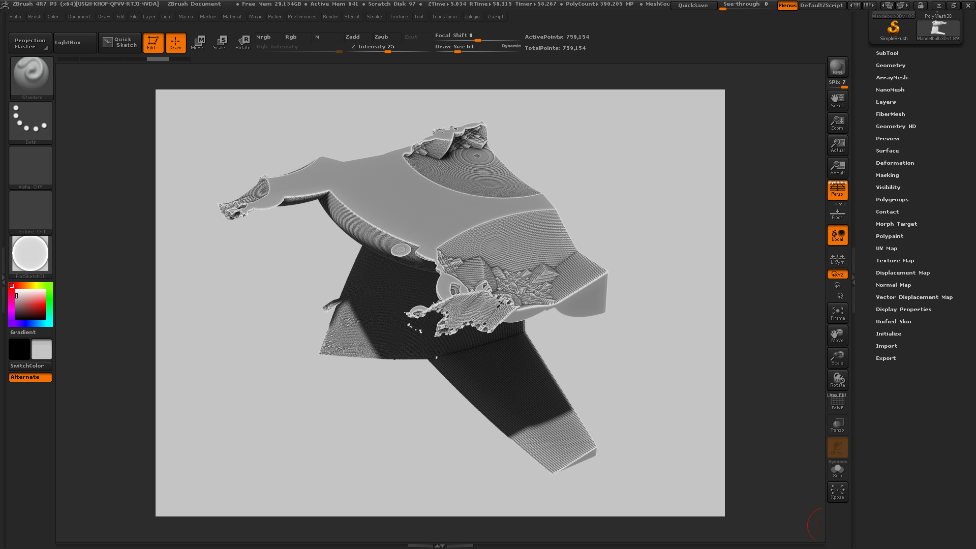The image size is (976, 549).
Task: Select the PolyMesh3D tool thumbnail
Action: (x=938, y=16)
